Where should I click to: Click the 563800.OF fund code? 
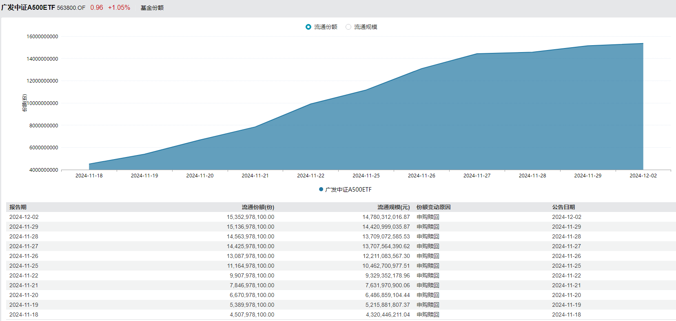[71, 8]
